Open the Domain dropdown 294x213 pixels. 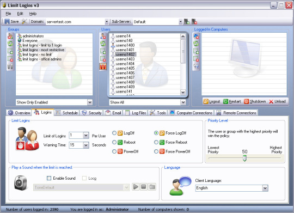[x=107, y=22]
